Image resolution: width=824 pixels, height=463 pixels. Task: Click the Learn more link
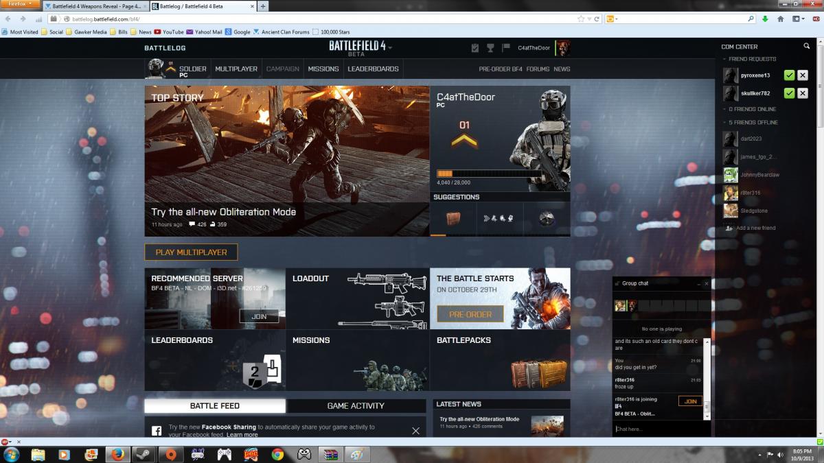click(242, 435)
